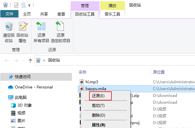The image size is (195, 128).
Task: Click 清空回收站 in the ribbon
Action: (x=9, y=32)
